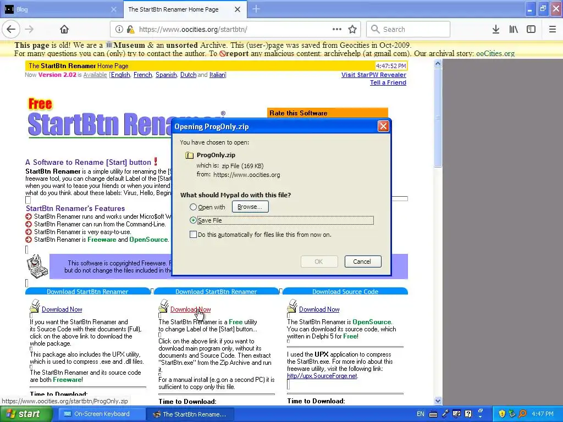Click the taskbar help question mark icon
The height and width of the screenshot is (422, 563).
(x=468, y=414)
